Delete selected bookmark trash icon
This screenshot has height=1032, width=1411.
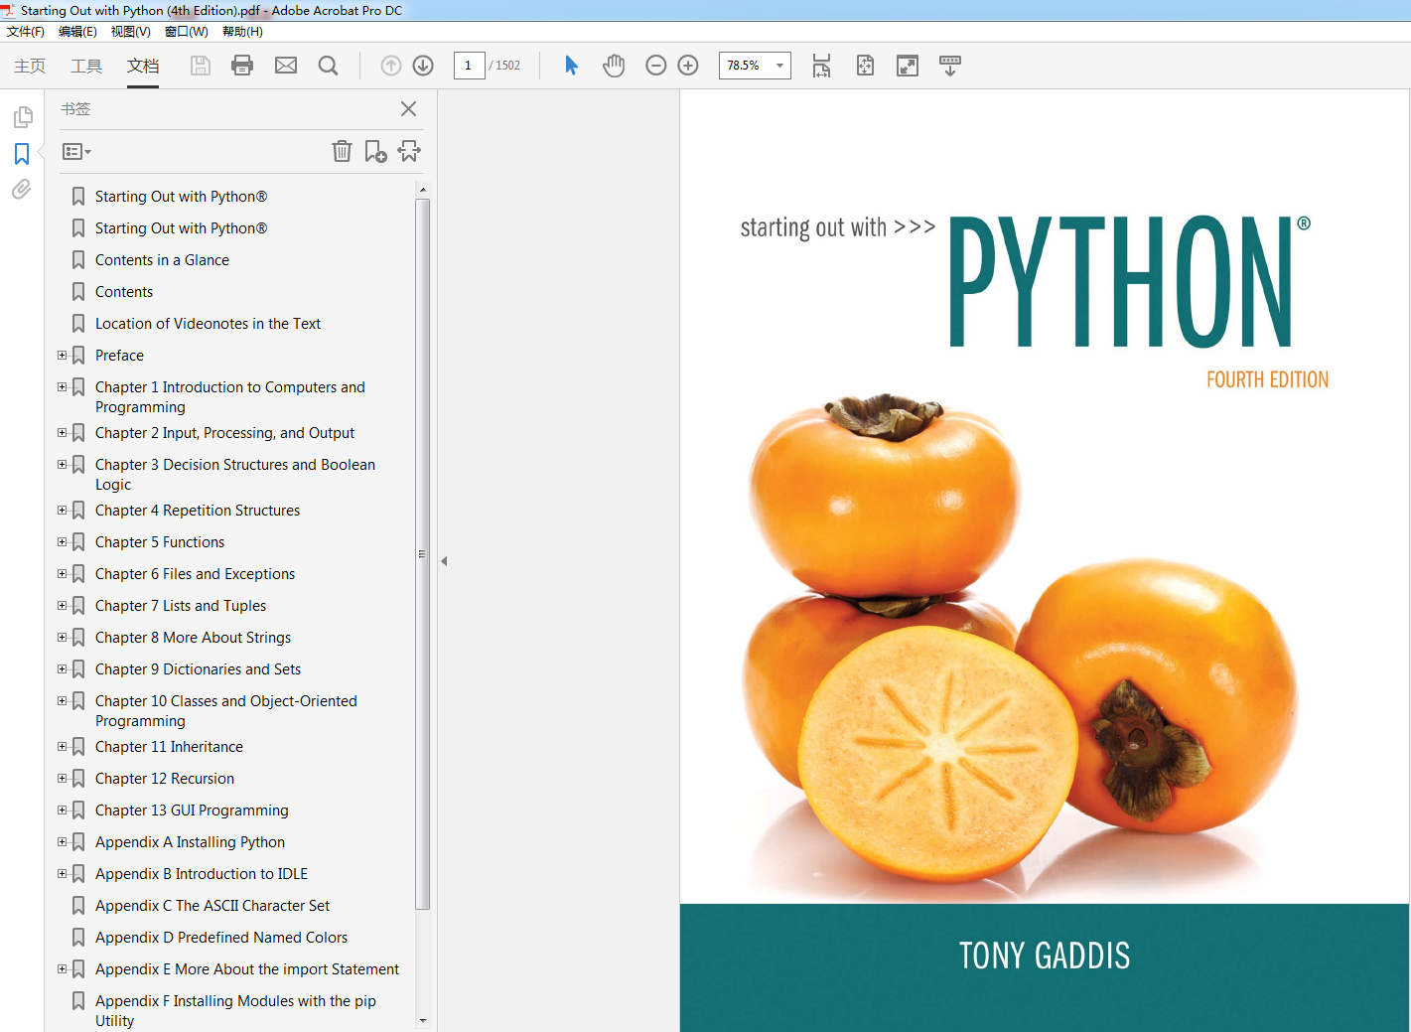pyautogui.click(x=342, y=151)
